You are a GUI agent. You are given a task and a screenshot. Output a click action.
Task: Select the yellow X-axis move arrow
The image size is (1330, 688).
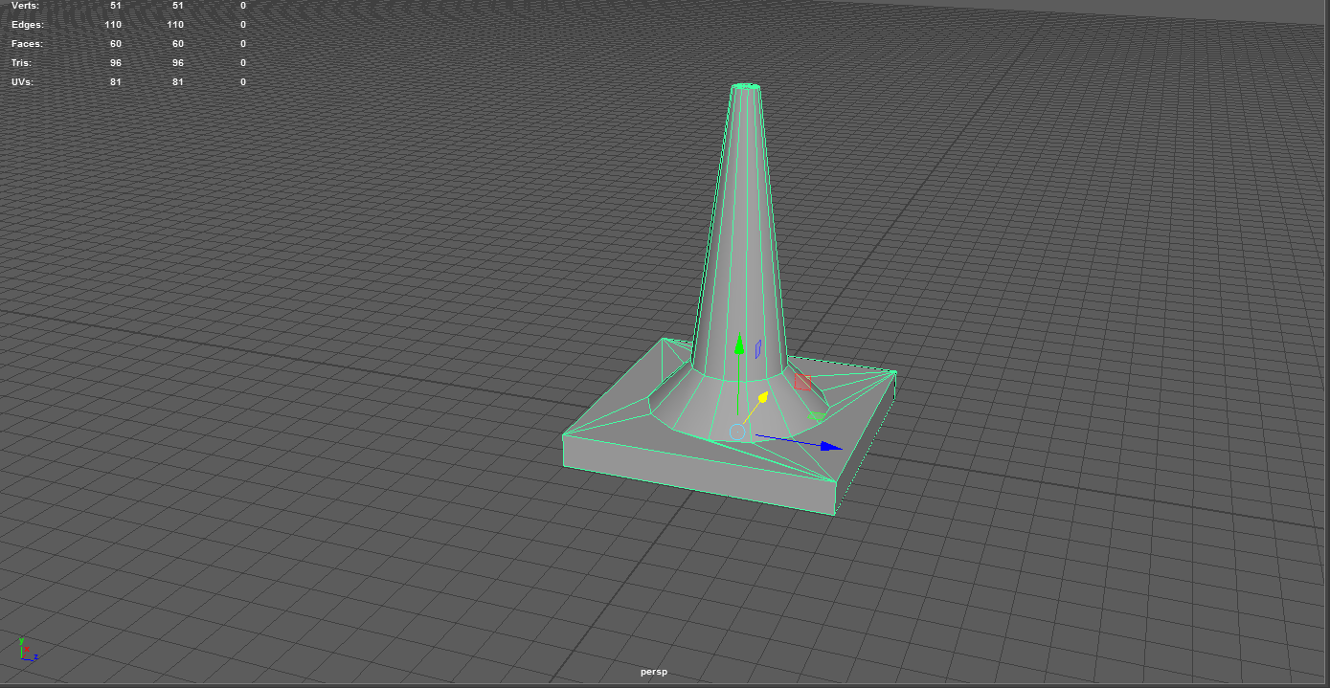click(763, 395)
